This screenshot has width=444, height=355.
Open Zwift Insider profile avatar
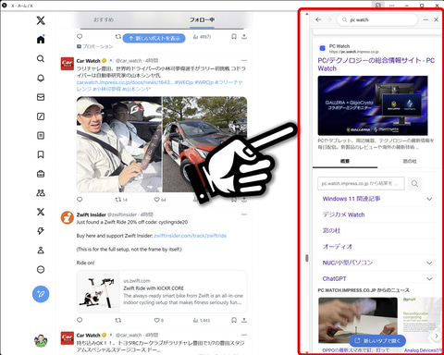pos(67,217)
